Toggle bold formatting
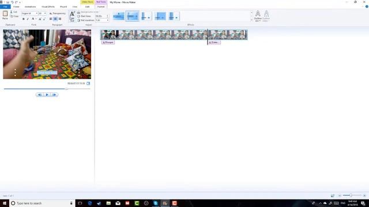 click(x=23, y=19)
